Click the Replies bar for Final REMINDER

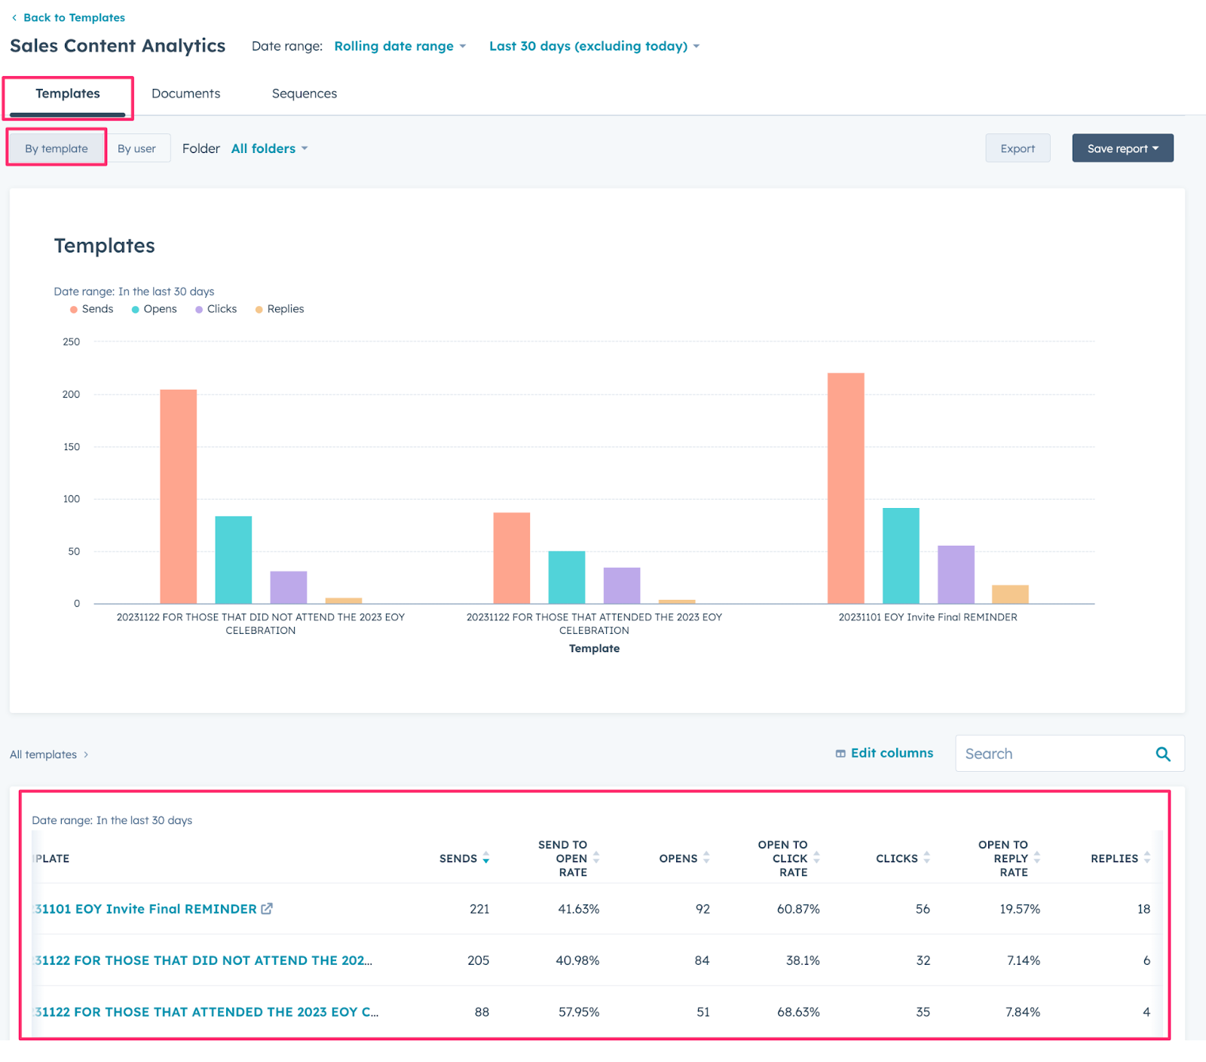pos(1010,595)
